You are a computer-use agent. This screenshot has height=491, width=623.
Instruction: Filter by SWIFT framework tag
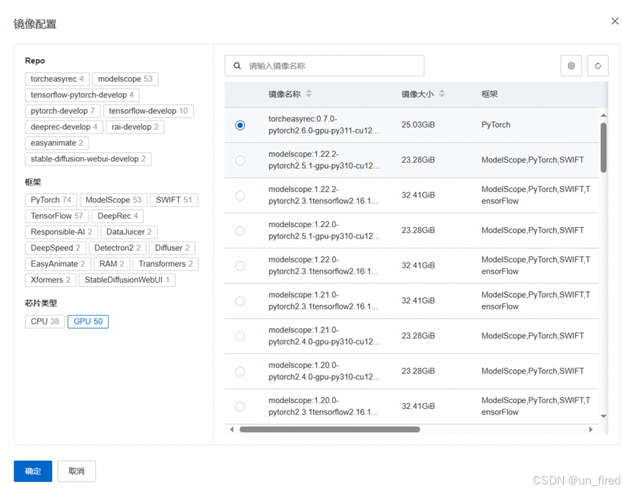click(174, 200)
